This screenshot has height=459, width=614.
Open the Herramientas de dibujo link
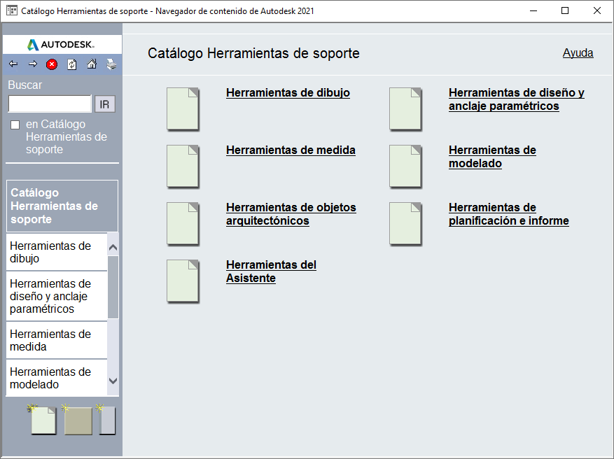coord(288,93)
